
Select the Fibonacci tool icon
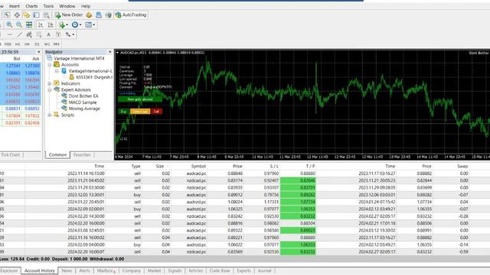39,34
